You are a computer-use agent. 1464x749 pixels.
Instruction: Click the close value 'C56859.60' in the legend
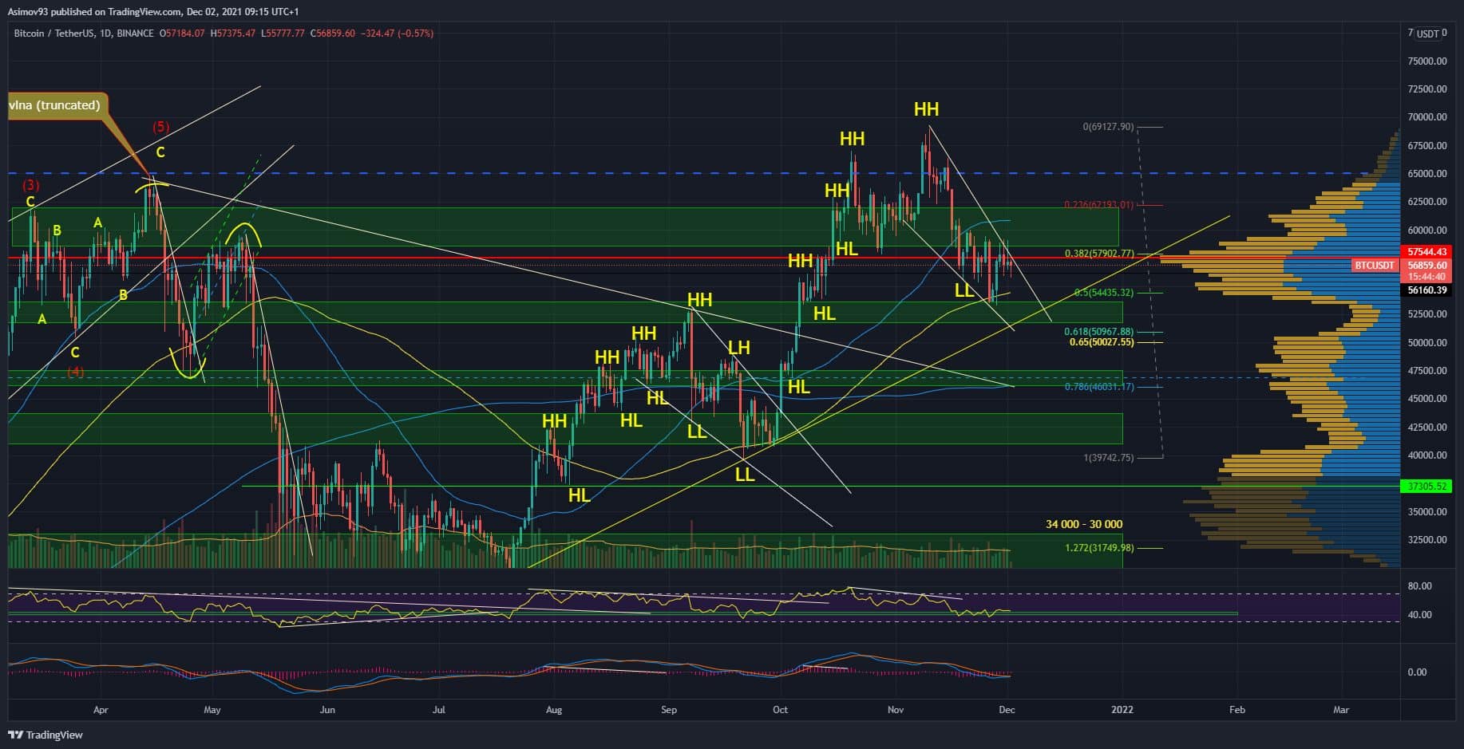pos(332,34)
